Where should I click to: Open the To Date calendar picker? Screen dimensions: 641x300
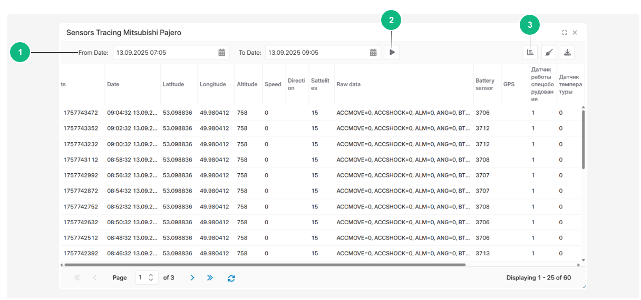pyautogui.click(x=373, y=53)
